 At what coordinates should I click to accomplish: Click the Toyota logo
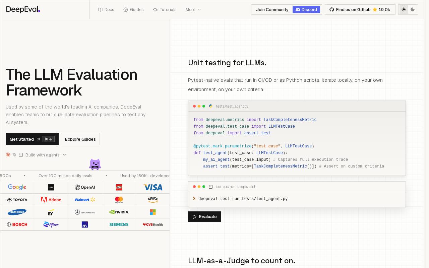coord(17,200)
